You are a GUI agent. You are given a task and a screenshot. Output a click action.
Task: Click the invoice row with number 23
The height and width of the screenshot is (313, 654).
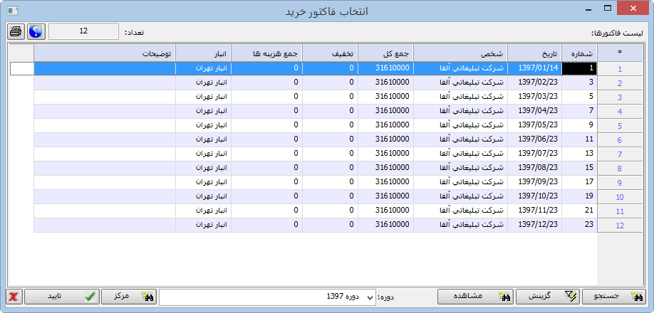(x=578, y=225)
